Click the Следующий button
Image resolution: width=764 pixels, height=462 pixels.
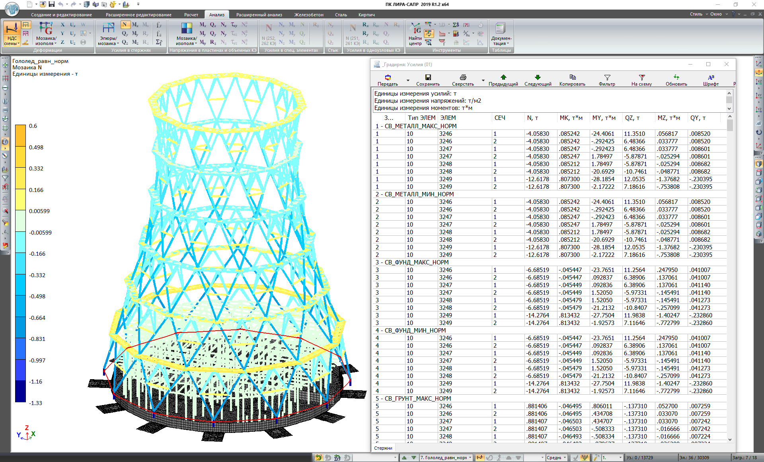(x=538, y=80)
